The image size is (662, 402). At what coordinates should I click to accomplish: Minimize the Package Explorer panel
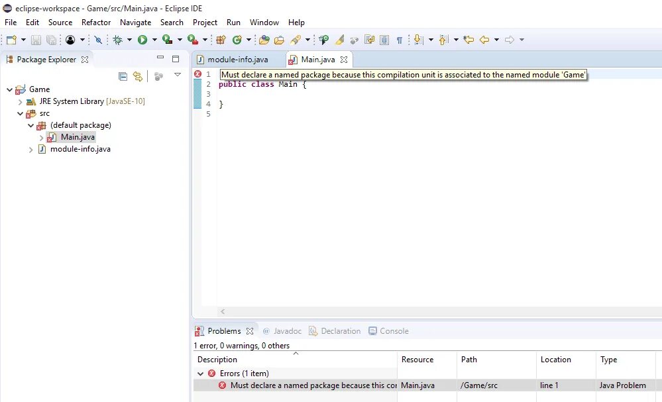(160, 58)
